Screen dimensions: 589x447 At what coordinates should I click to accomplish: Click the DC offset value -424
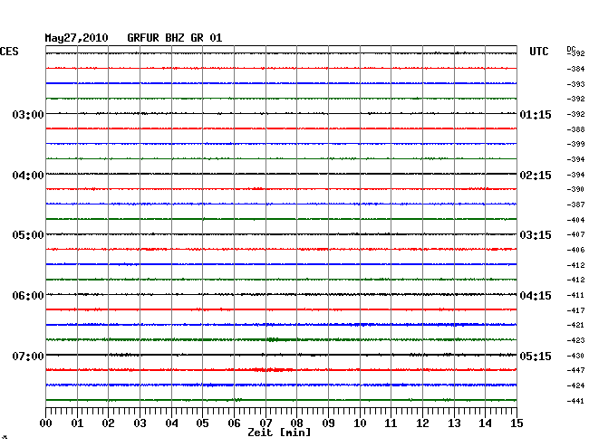click(x=575, y=385)
